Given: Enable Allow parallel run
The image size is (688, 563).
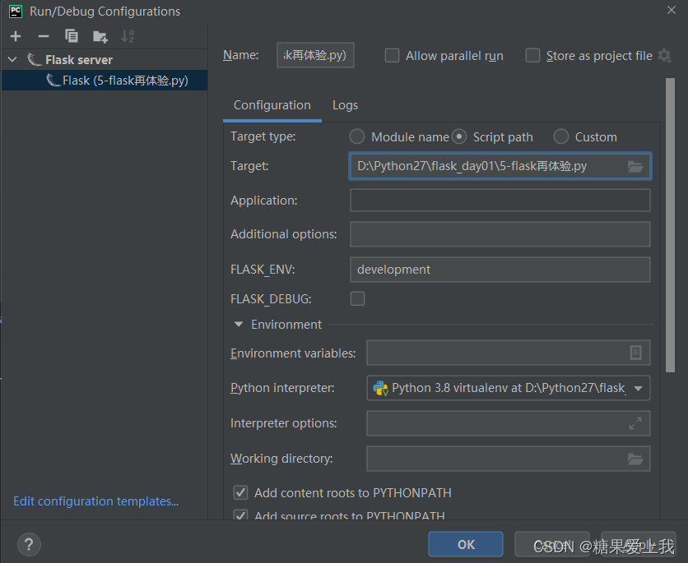Looking at the screenshot, I should coord(390,56).
